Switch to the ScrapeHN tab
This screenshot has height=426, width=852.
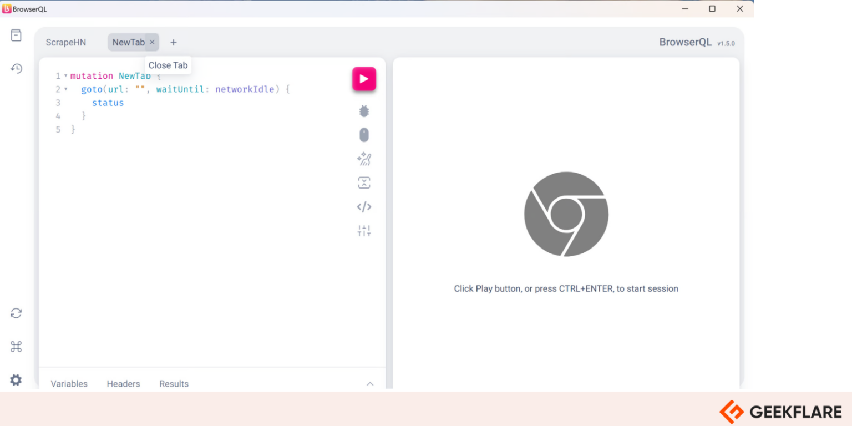pos(66,42)
